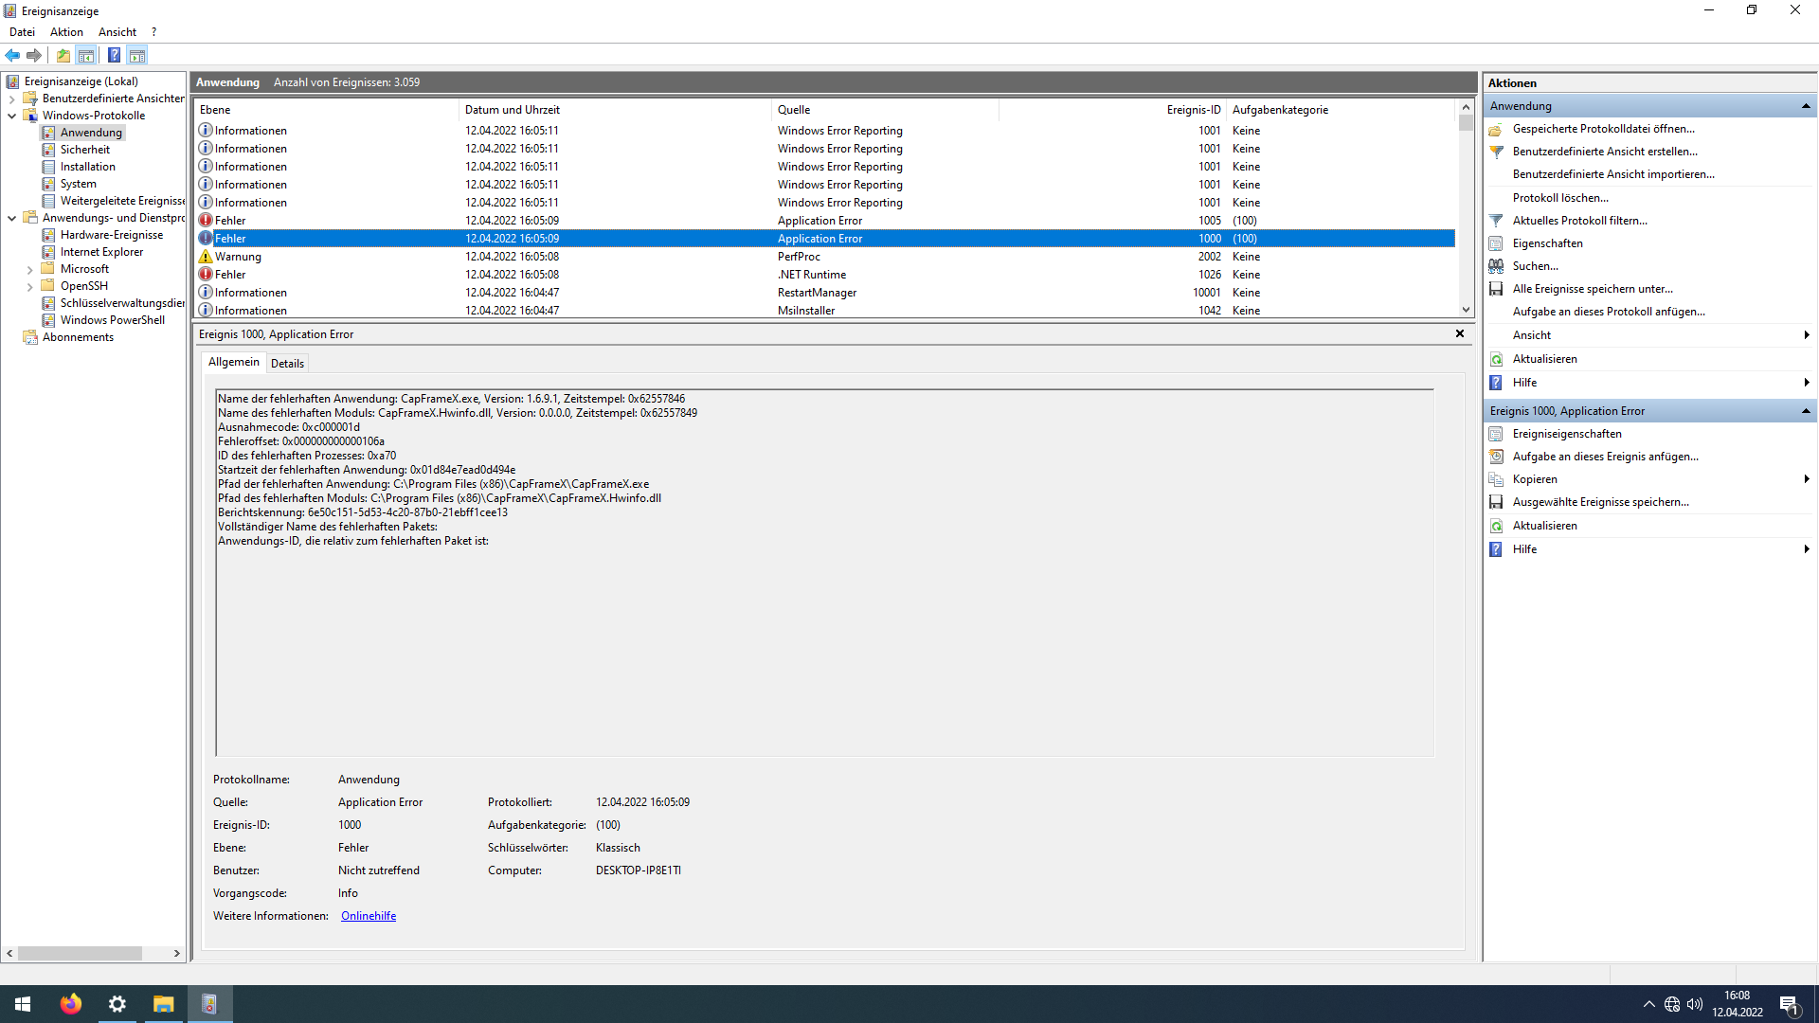1819x1023 pixels.
Task: Click the binoculars icon next to Suchen
Action: pos(1496,266)
